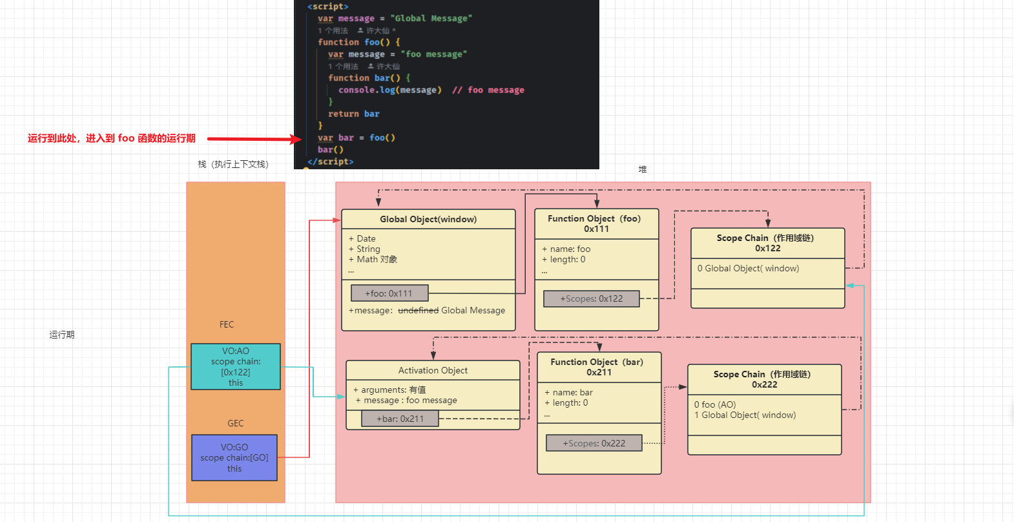Click the Scope Chain 0x222 header
The image size is (1014, 522).
tap(763, 379)
